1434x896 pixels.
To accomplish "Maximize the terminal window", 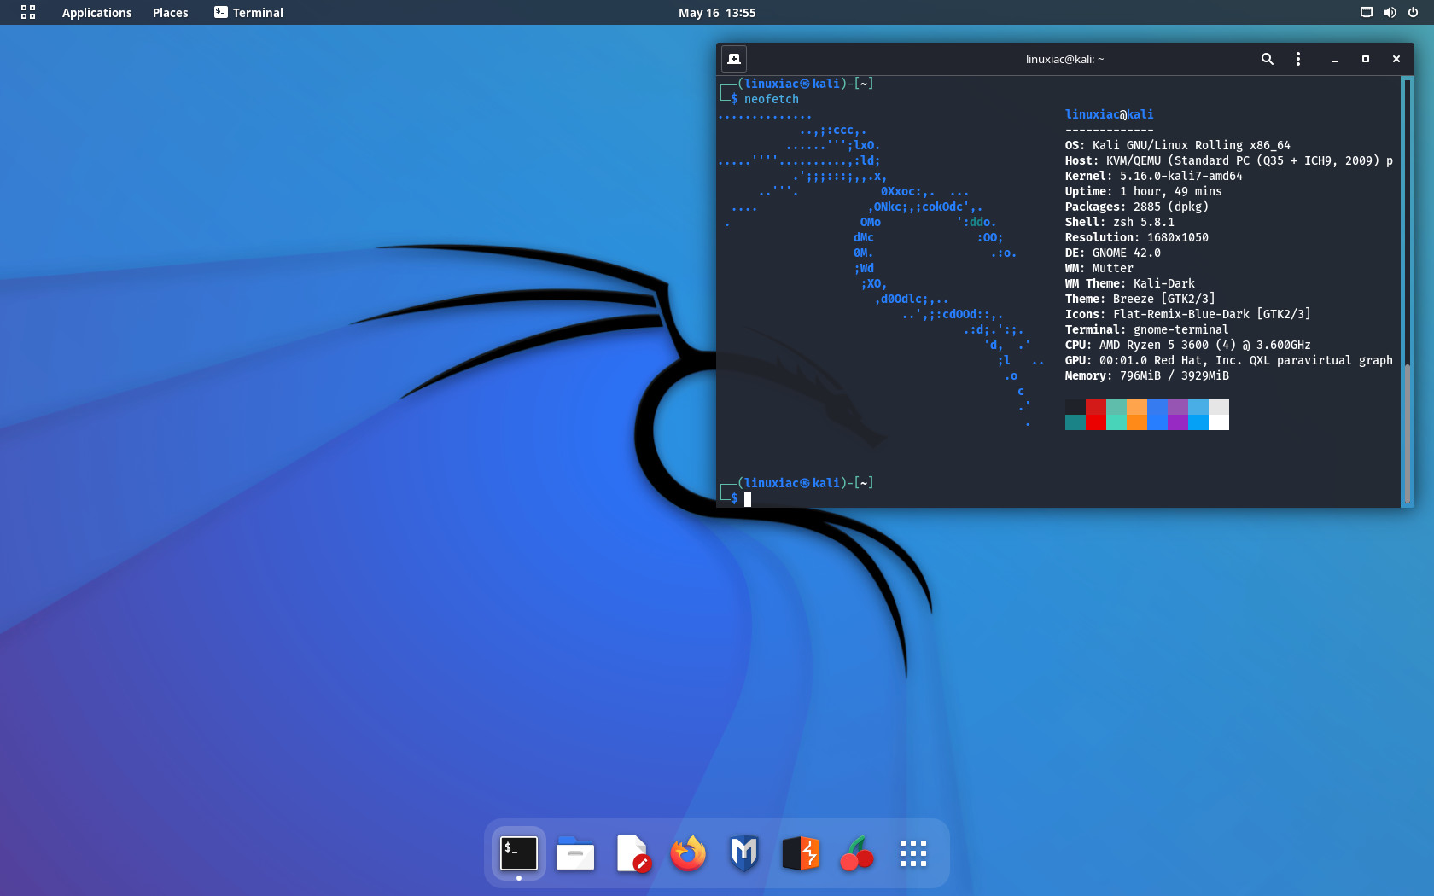I will pyautogui.click(x=1366, y=59).
